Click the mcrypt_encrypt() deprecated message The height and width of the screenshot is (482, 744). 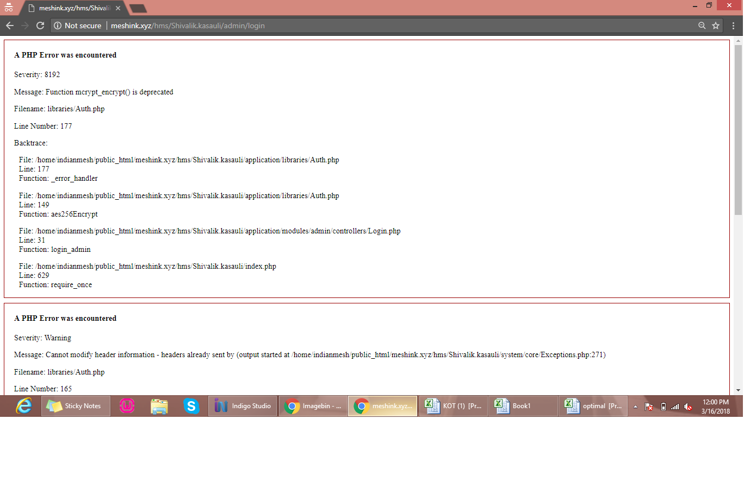[x=94, y=92]
